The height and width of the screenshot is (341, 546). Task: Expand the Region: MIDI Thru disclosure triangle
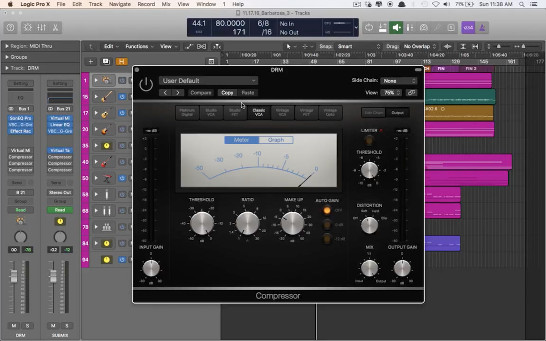click(7, 46)
